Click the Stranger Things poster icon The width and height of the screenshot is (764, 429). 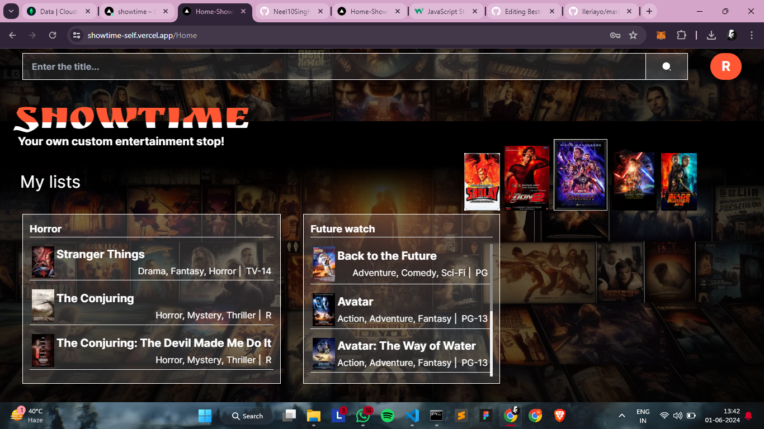coord(43,262)
